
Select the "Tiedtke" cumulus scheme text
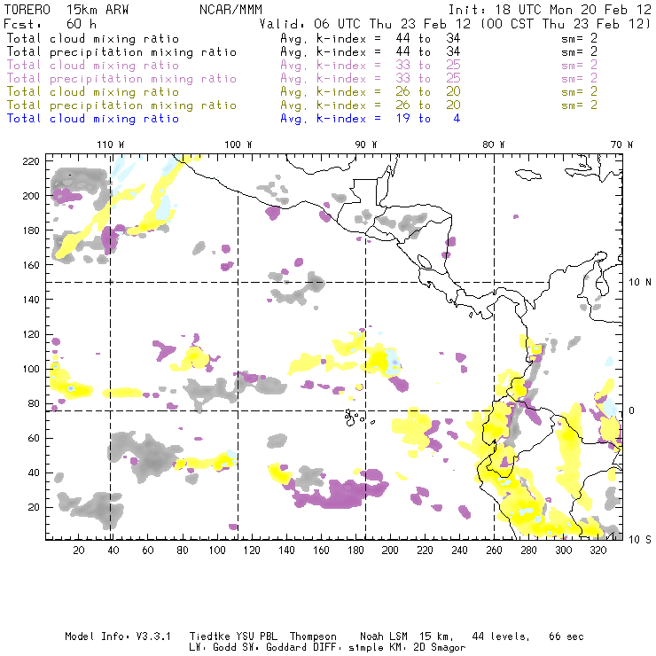click(x=210, y=636)
